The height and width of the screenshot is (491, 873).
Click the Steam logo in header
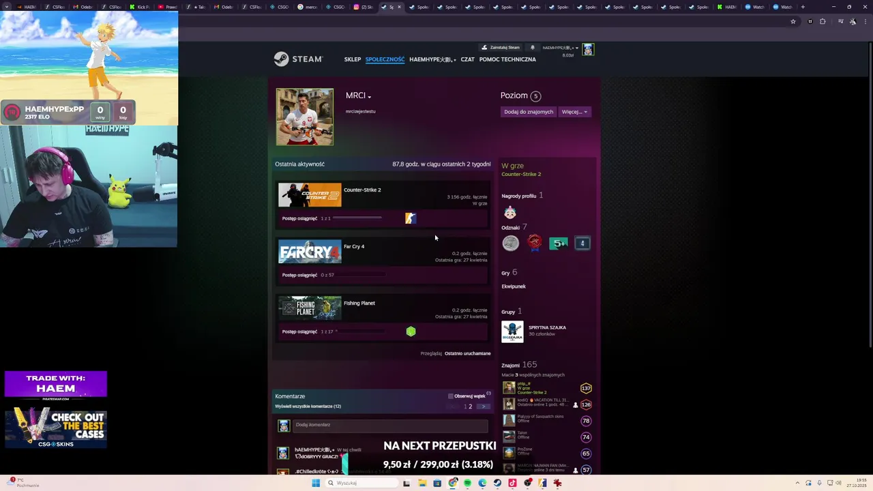click(x=298, y=59)
